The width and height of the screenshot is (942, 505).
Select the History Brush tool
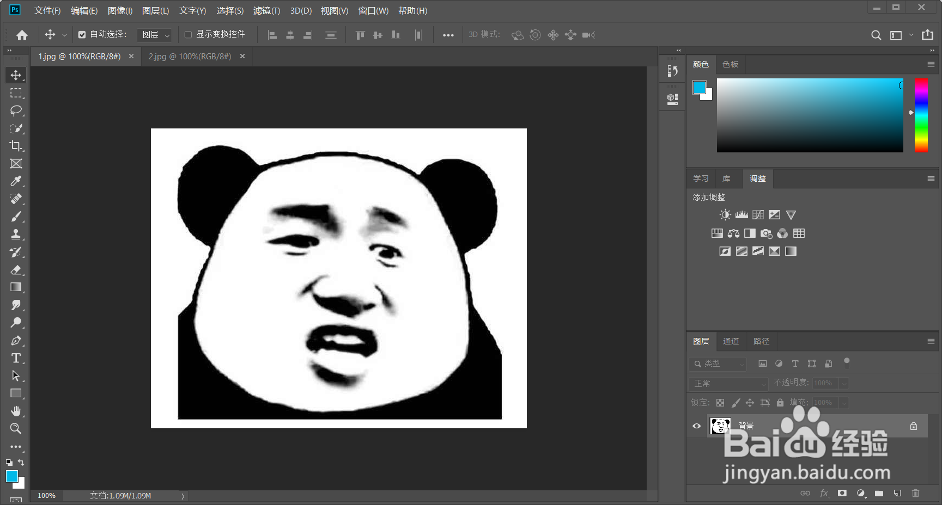pyautogui.click(x=16, y=252)
